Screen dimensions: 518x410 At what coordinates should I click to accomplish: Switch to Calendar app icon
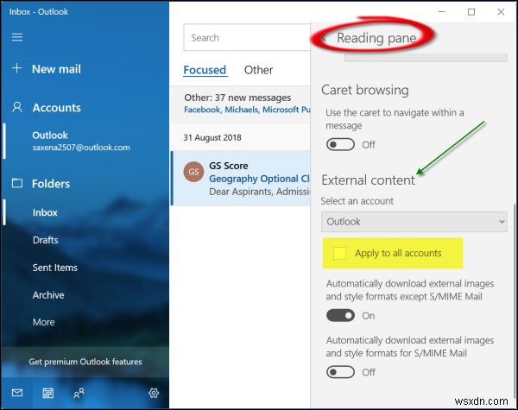48,393
